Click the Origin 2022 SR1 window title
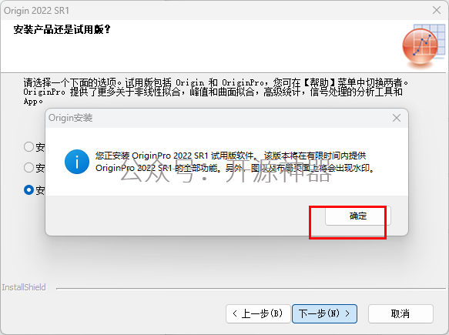Image resolution: width=449 pixels, height=335 pixels. (x=36, y=11)
